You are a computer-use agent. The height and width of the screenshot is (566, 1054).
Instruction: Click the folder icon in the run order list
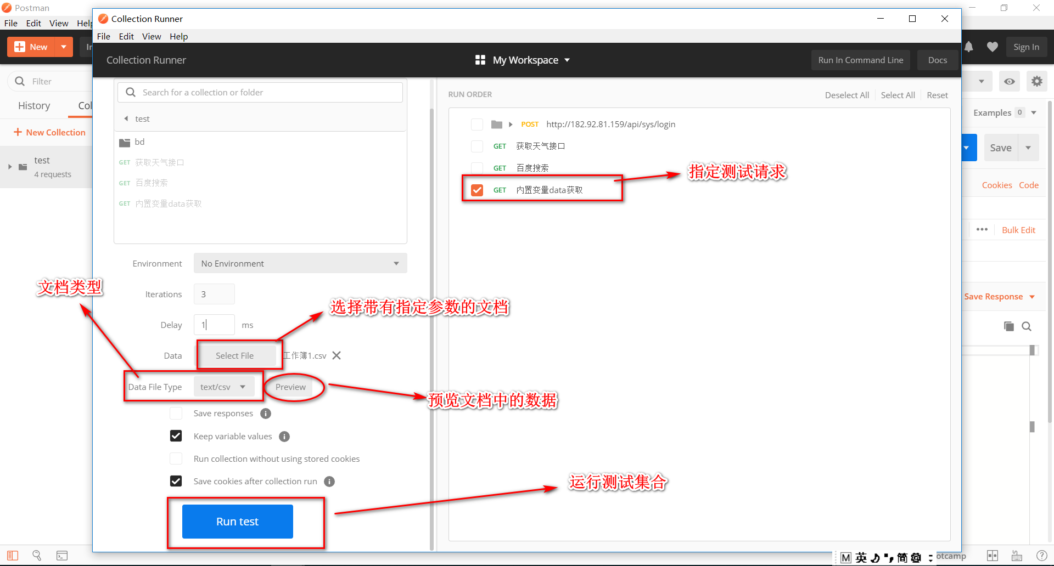(x=497, y=124)
